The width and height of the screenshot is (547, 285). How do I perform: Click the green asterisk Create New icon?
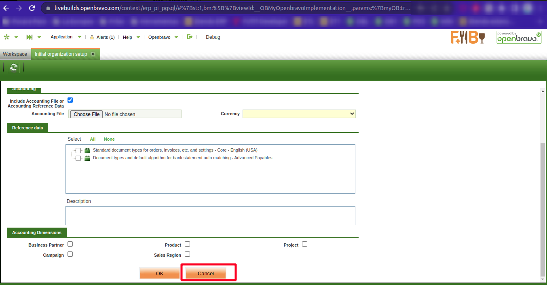(6, 37)
